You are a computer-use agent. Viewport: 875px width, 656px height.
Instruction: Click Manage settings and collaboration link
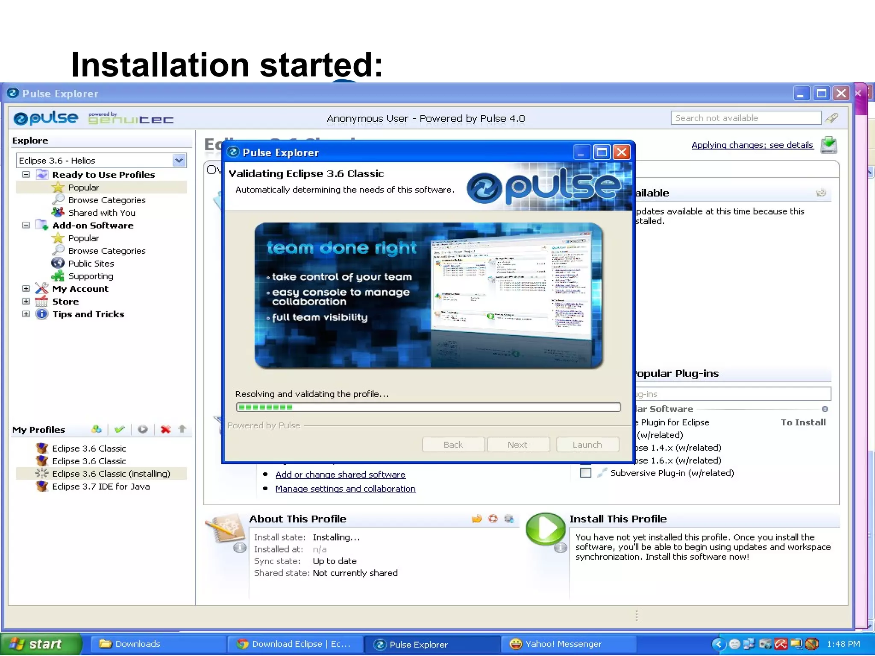345,489
